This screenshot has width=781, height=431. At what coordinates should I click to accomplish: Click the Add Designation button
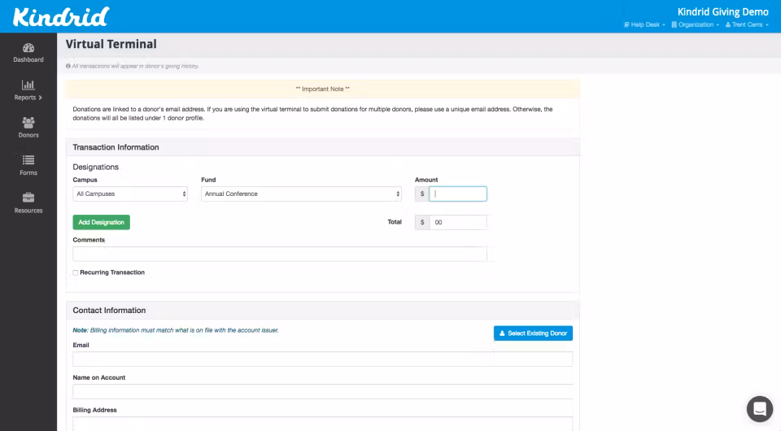click(102, 222)
